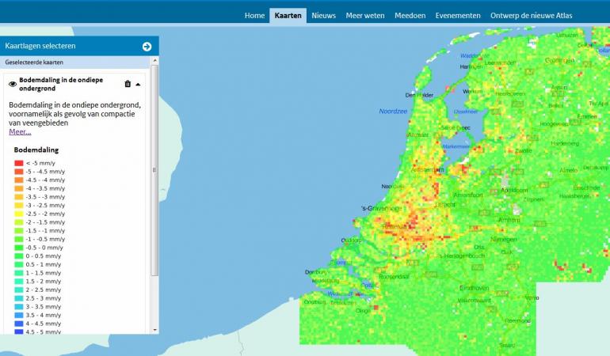Click Eindhoven on the map
The width and height of the screenshot is (610, 356).
[x=474, y=288]
